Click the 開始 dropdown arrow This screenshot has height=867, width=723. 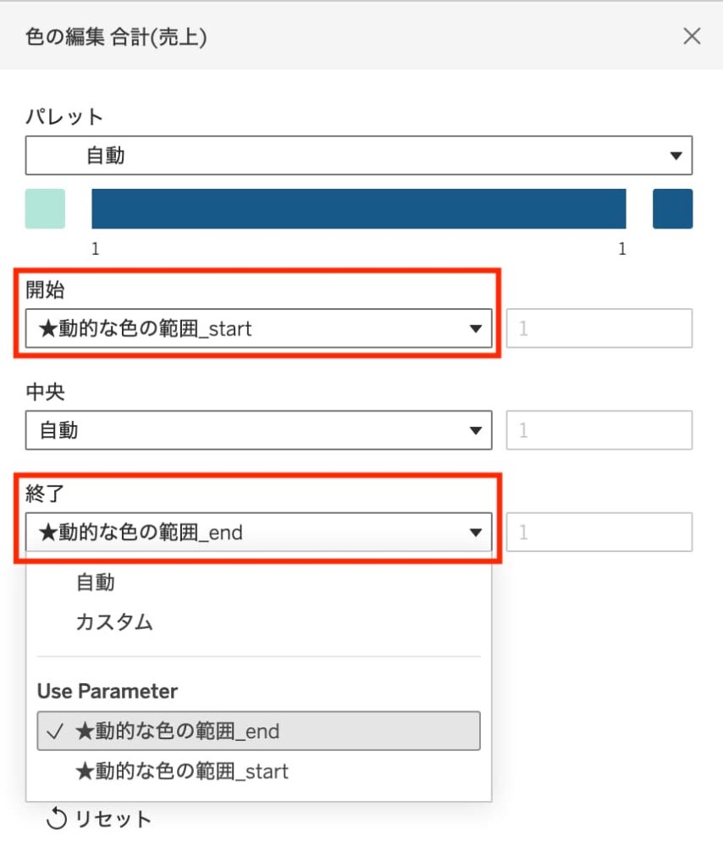coord(476,329)
